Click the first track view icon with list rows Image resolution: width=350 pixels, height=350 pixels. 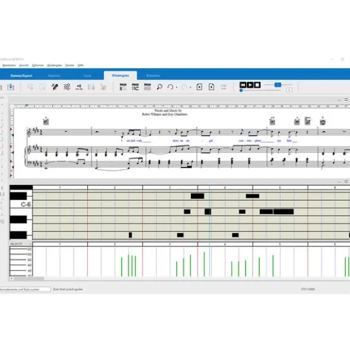pyautogui.click(x=123, y=87)
